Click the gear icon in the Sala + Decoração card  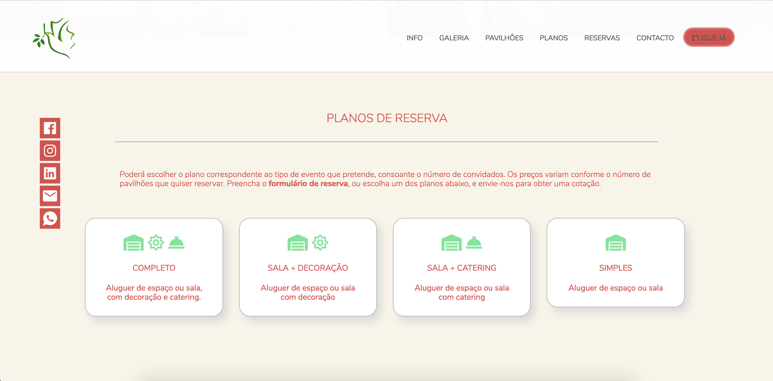click(x=320, y=243)
